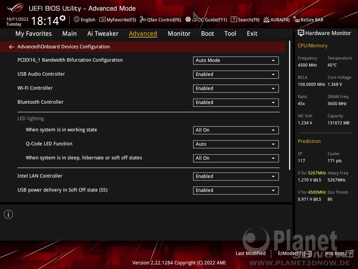Viewport: 358px width, 269px height.
Task: Open AURA lighting icon
Action: pyautogui.click(x=266, y=20)
